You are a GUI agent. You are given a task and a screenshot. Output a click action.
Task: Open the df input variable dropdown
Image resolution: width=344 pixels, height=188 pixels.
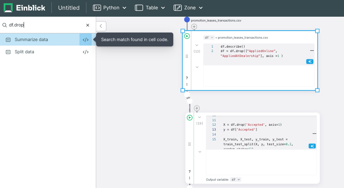point(209,37)
